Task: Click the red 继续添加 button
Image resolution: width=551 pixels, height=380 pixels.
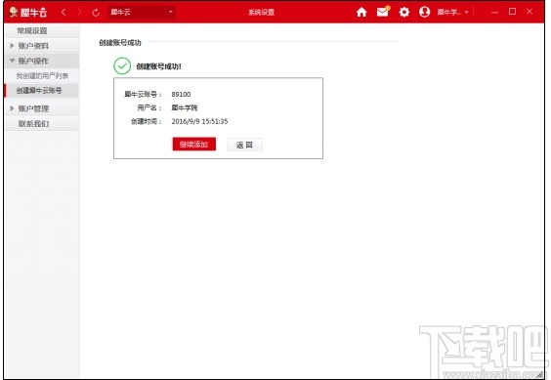Action: tap(194, 145)
